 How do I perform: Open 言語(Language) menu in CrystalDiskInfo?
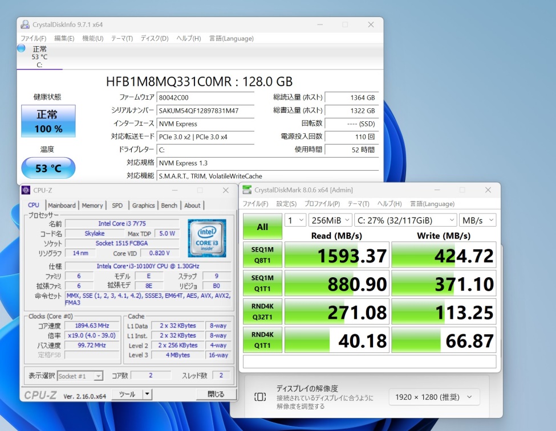(x=232, y=38)
